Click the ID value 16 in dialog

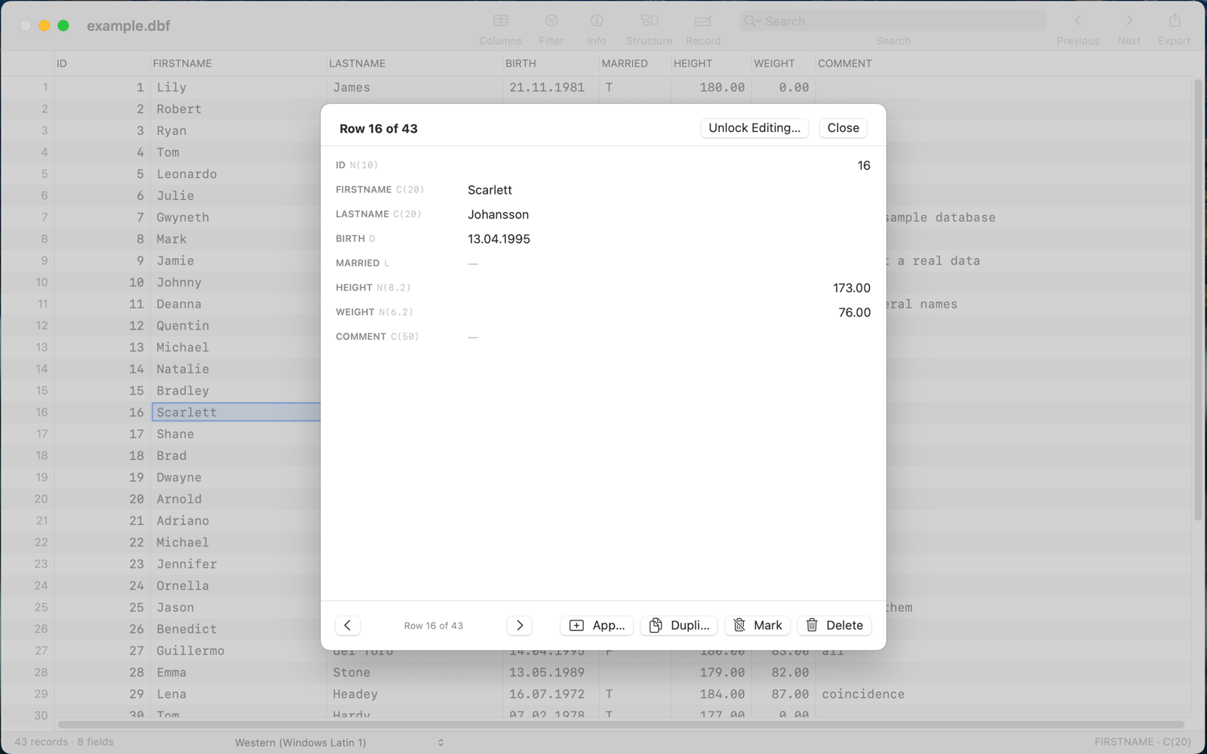pyautogui.click(x=864, y=165)
